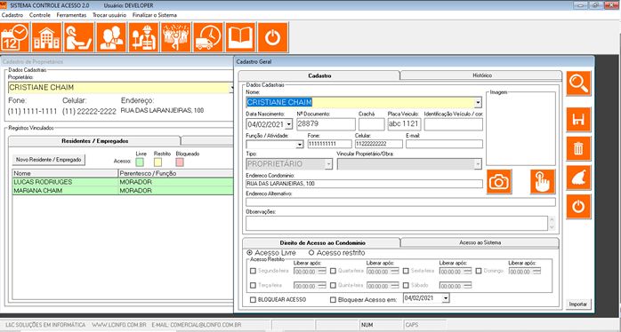The width and height of the screenshot is (621, 332).
Task: Open the Data Nascimento date picker
Action: (289, 124)
